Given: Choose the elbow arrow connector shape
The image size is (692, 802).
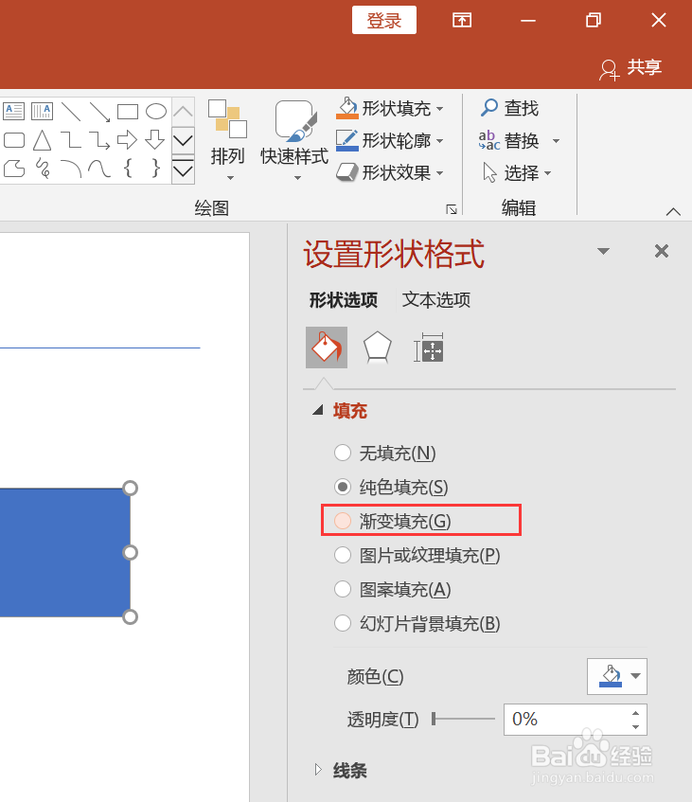Looking at the screenshot, I should [99, 140].
